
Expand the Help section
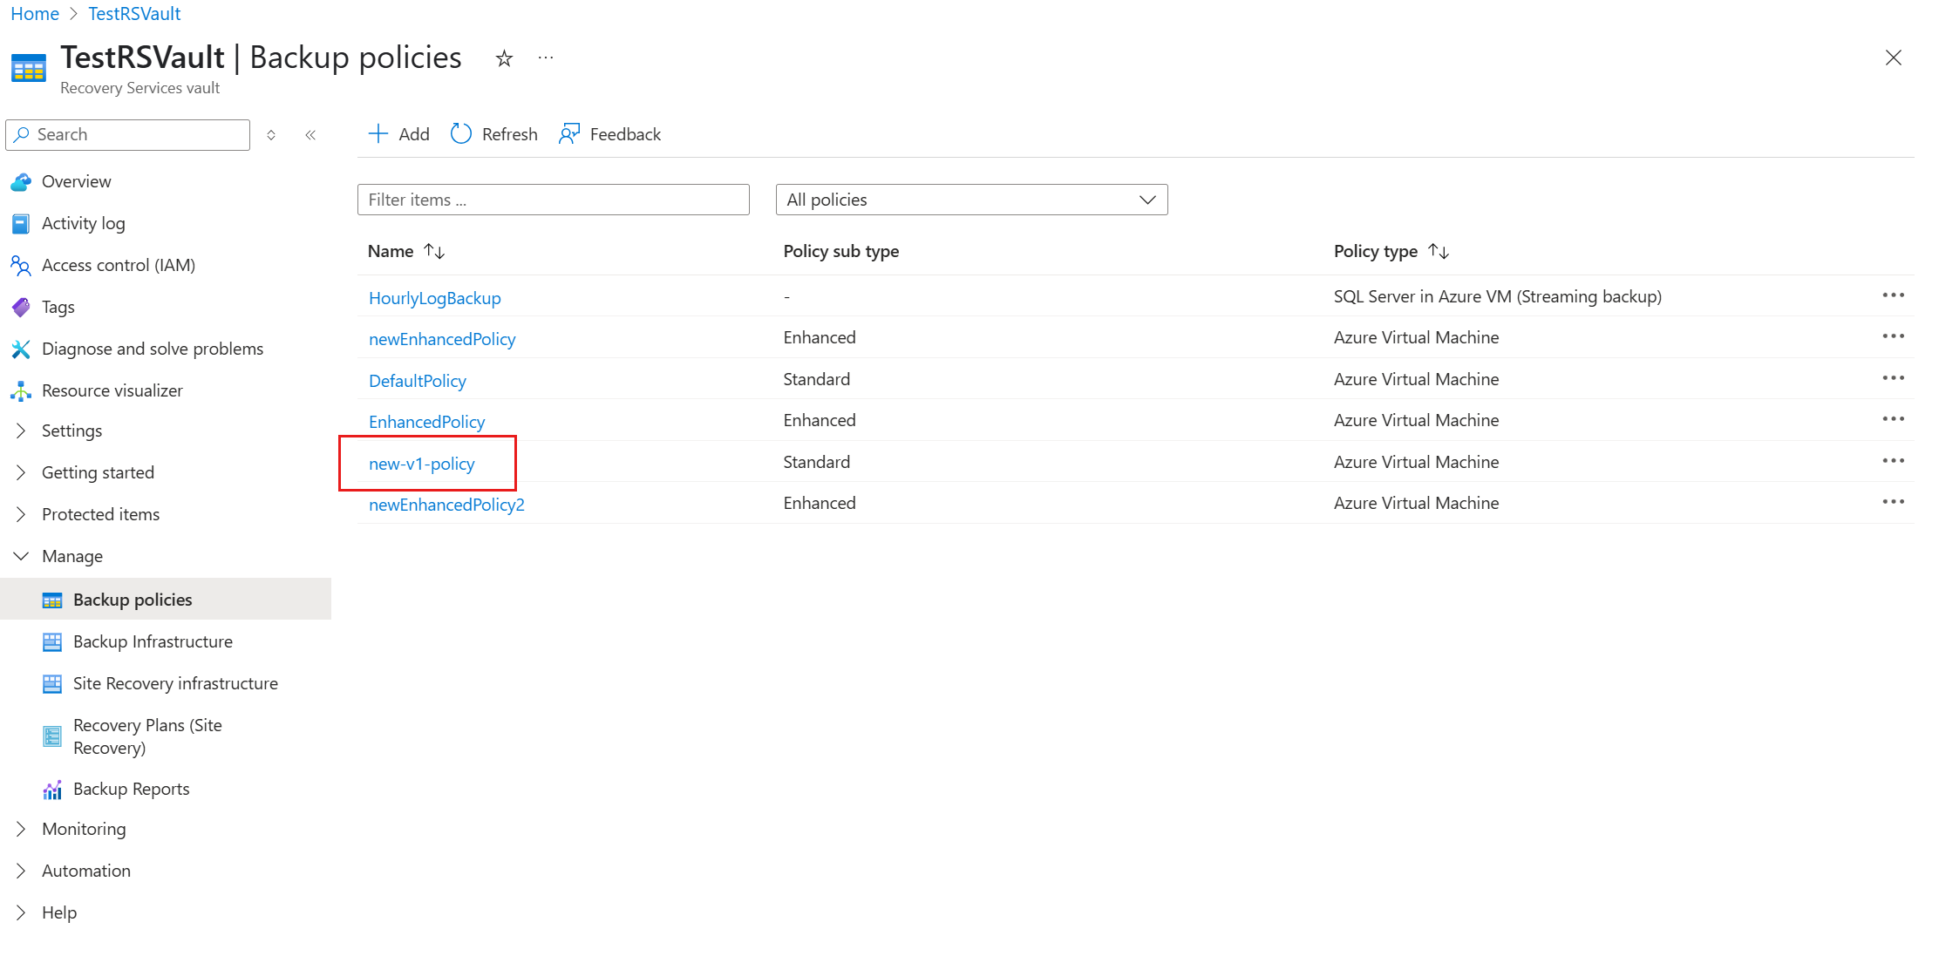(21, 912)
